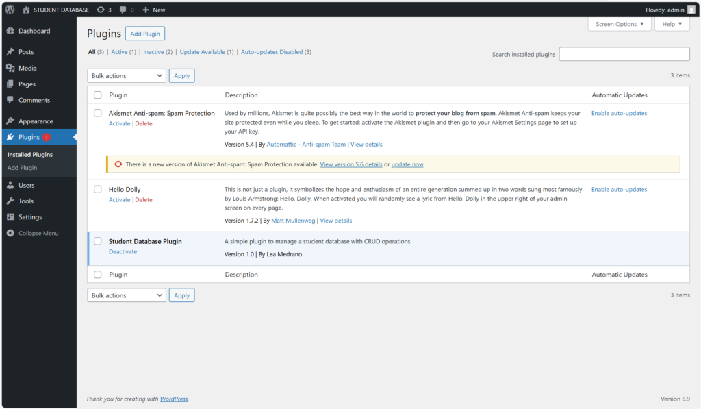
Task: Click the Search installed plugins field
Action: (624, 54)
